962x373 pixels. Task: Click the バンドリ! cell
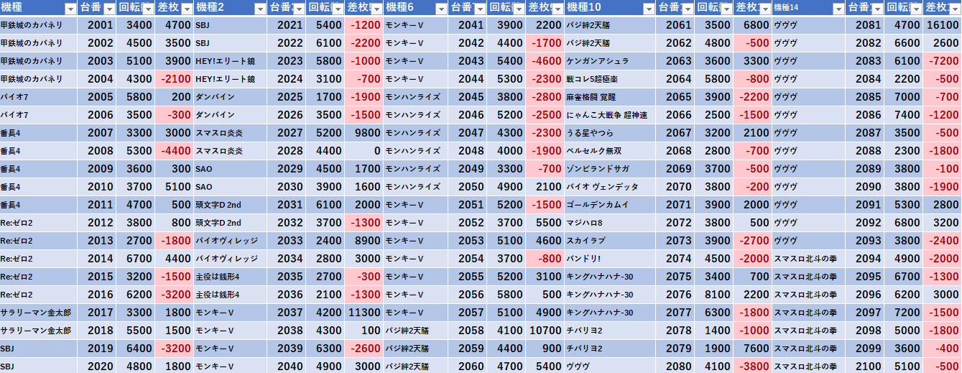(610, 259)
